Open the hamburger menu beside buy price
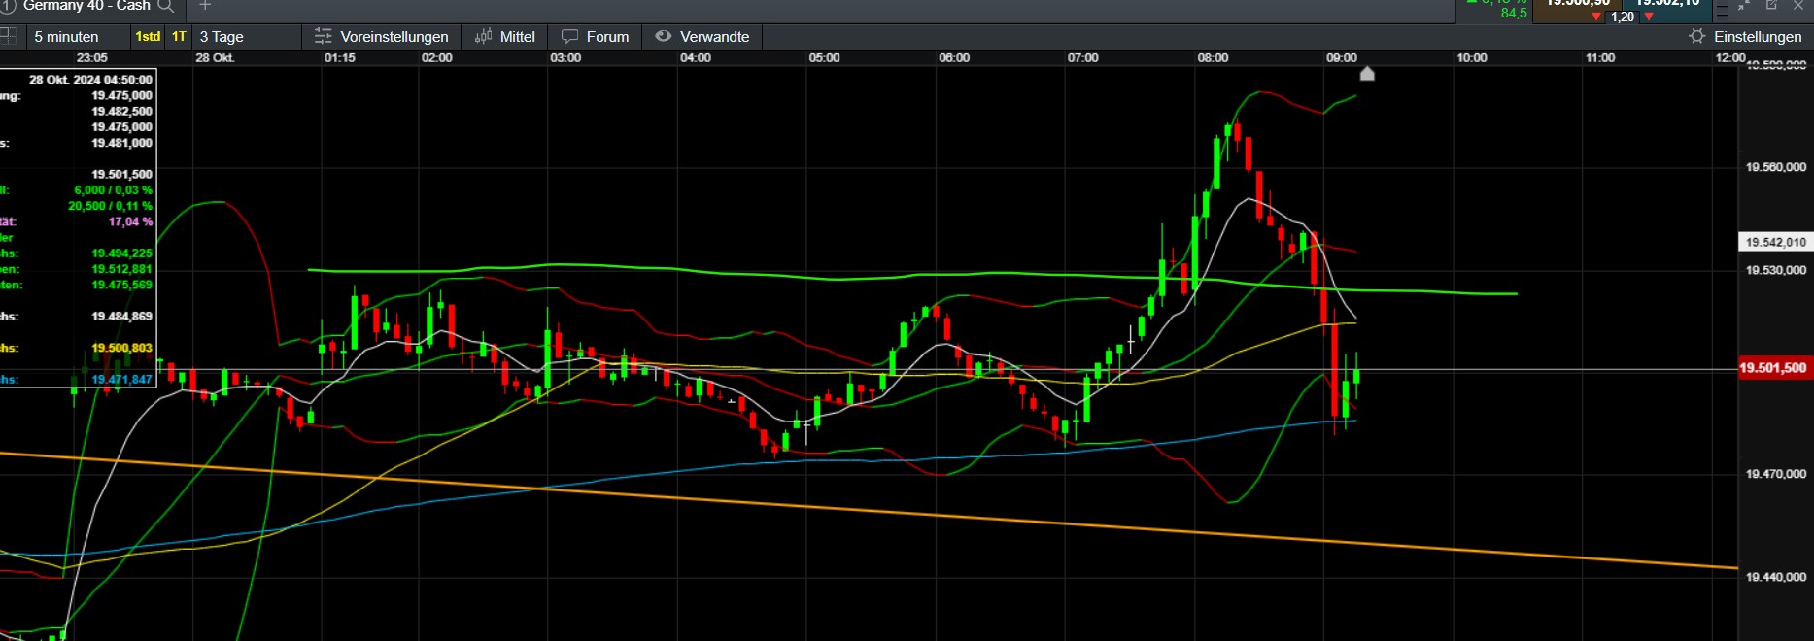1814x641 pixels. (x=1722, y=9)
